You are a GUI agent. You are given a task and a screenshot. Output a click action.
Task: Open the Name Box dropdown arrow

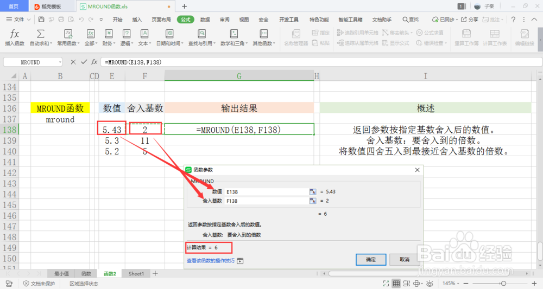(60, 62)
